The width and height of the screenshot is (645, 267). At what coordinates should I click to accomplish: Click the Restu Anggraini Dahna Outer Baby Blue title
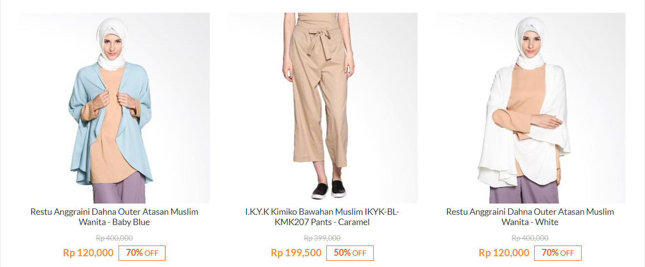[114, 217]
